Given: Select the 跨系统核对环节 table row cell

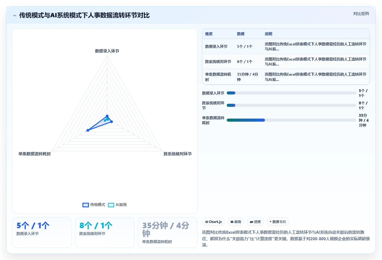Looking at the screenshot, I should click(218, 62).
